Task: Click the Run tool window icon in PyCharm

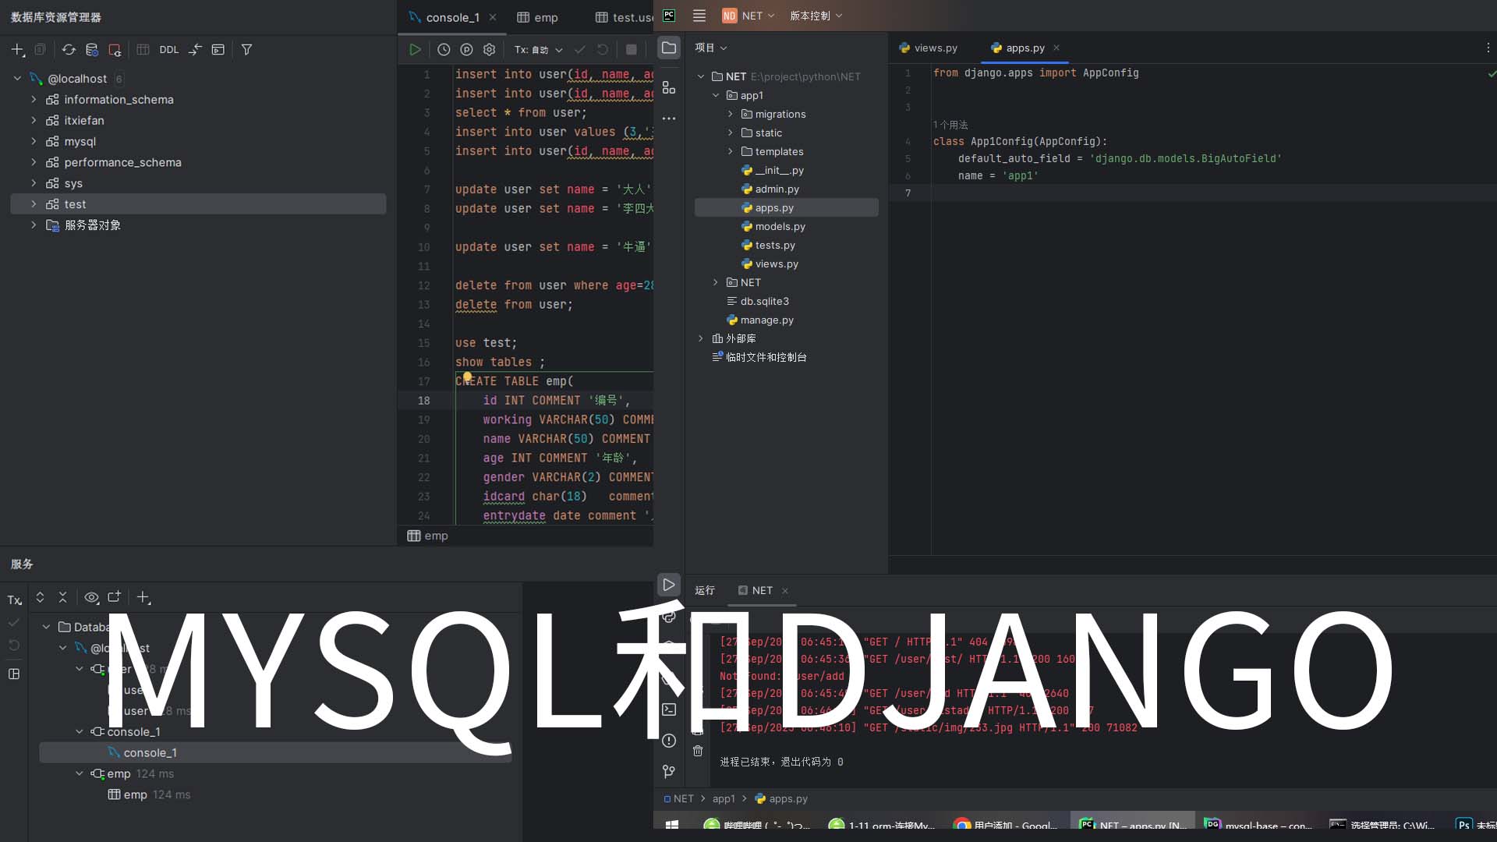Action: point(669,586)
